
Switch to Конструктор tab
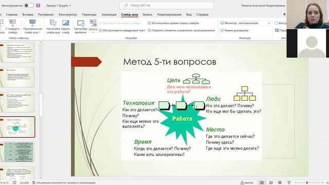tap(67, 14)
